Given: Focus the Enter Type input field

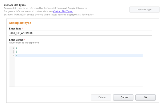Looking at the screenshot, I should (81, 33).
